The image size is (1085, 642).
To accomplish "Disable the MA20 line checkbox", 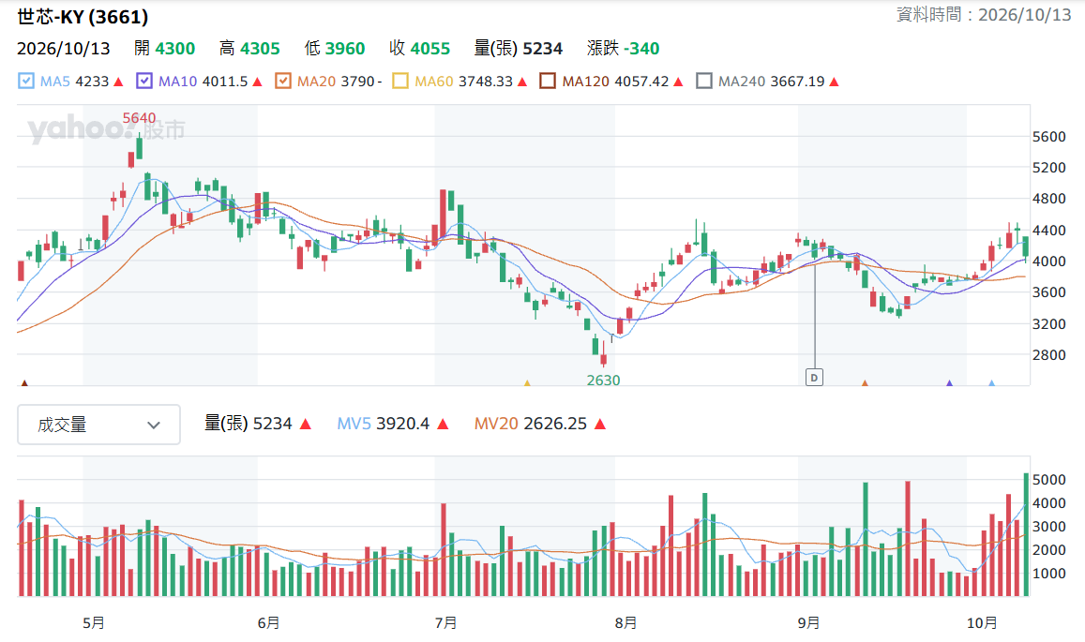I will [283, 82].
